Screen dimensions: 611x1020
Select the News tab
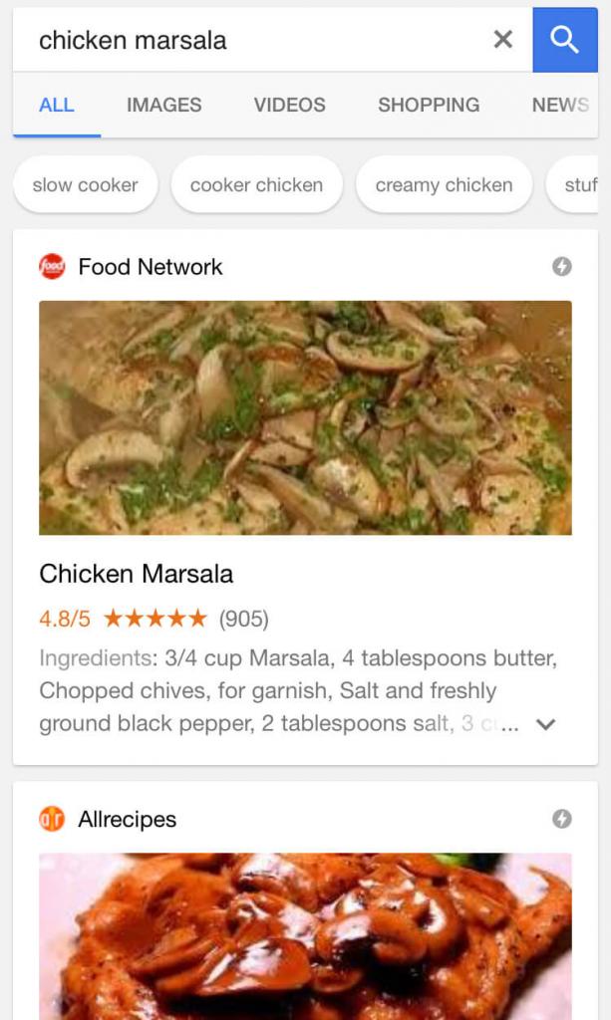[x=560, y=105]
